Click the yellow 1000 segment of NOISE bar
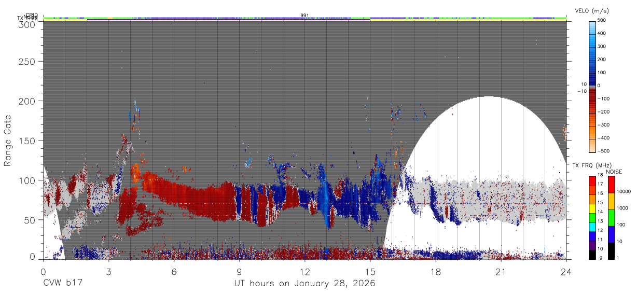The image size is (637, 294). point(611,201)
